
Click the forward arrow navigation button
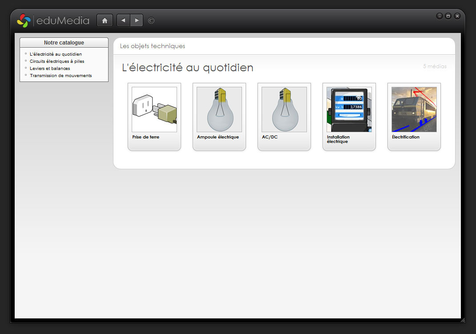point(137,20)
